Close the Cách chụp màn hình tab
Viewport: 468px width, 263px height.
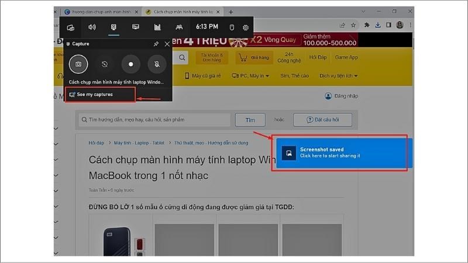218,12
